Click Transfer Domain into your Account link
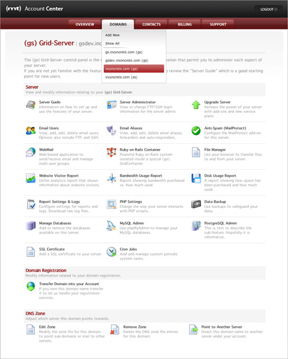Viewport: 288px width, 359px height. click(69, 284)
